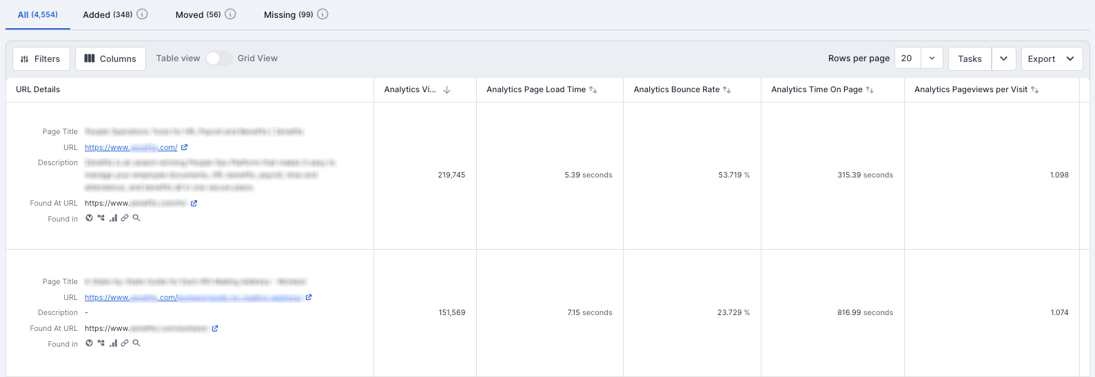Open the Columns chooser
Screen dimensions: 1095x377
click(110, 58)
